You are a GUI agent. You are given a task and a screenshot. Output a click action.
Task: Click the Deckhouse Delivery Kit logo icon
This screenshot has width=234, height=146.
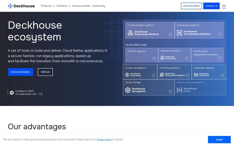pos(196,75)
